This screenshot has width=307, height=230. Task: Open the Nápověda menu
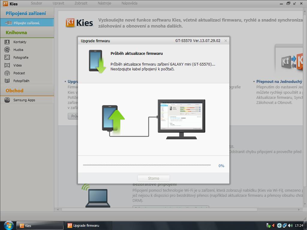coord(130,3)
